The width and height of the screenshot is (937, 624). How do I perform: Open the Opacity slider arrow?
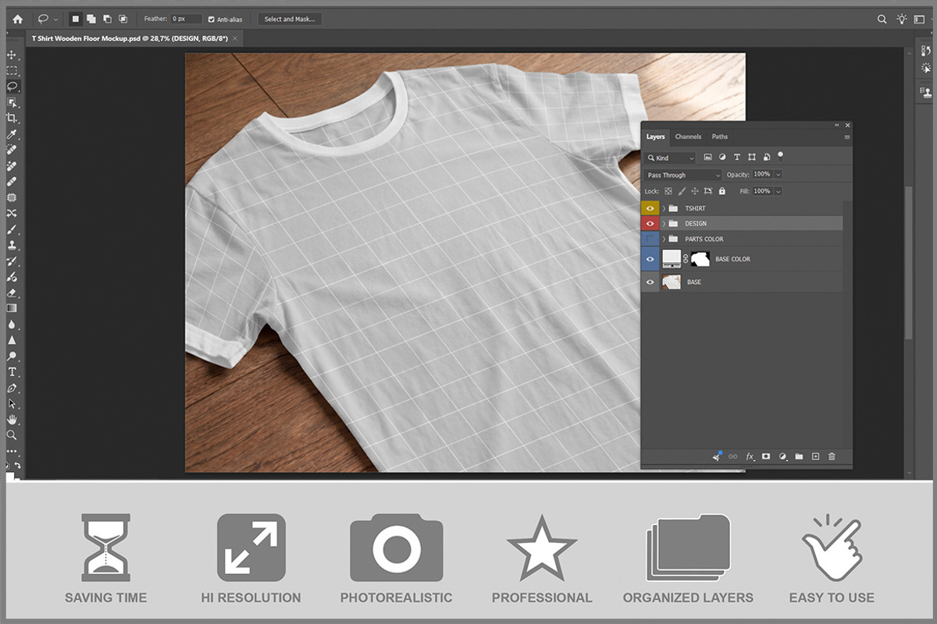(x=778, y=175)
